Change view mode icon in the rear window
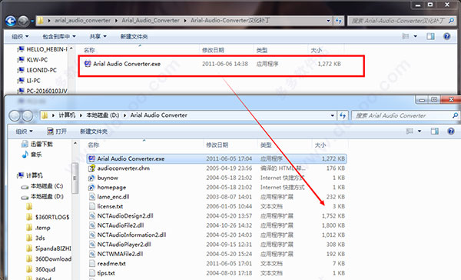 (x=406, y=36)
